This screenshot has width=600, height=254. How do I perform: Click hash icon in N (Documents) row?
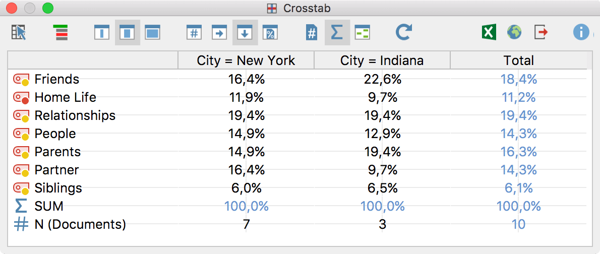pyautogui.click(x=21, y=225)
